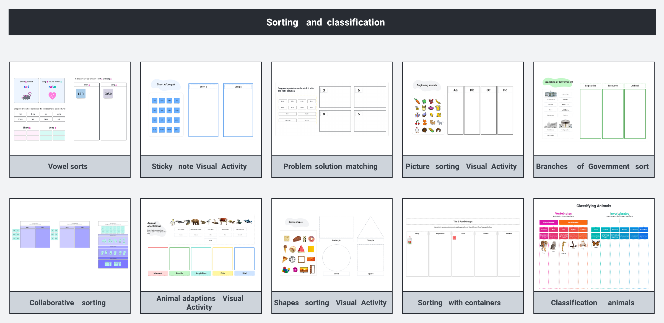664x323 pixels.
Task: Select the "take" sticky note
Action: [108, 94]
